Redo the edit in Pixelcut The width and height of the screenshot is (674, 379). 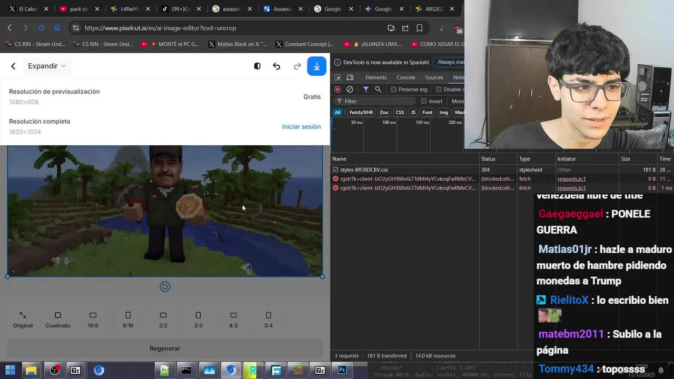click(297, 66)
